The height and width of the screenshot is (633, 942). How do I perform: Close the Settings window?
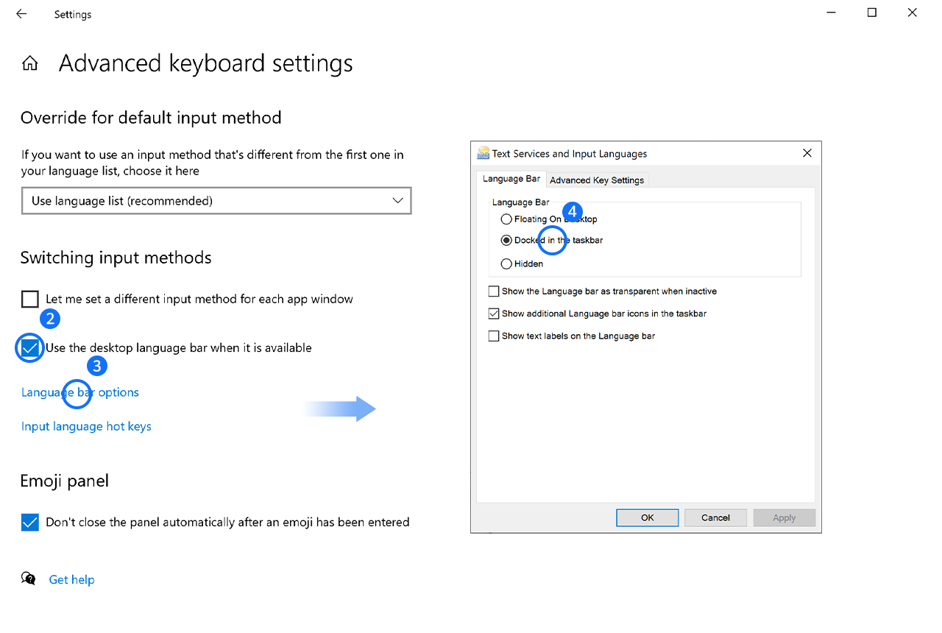point(913,13)
